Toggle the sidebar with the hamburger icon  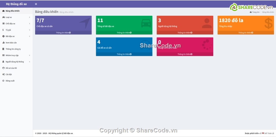coord(36,4)
